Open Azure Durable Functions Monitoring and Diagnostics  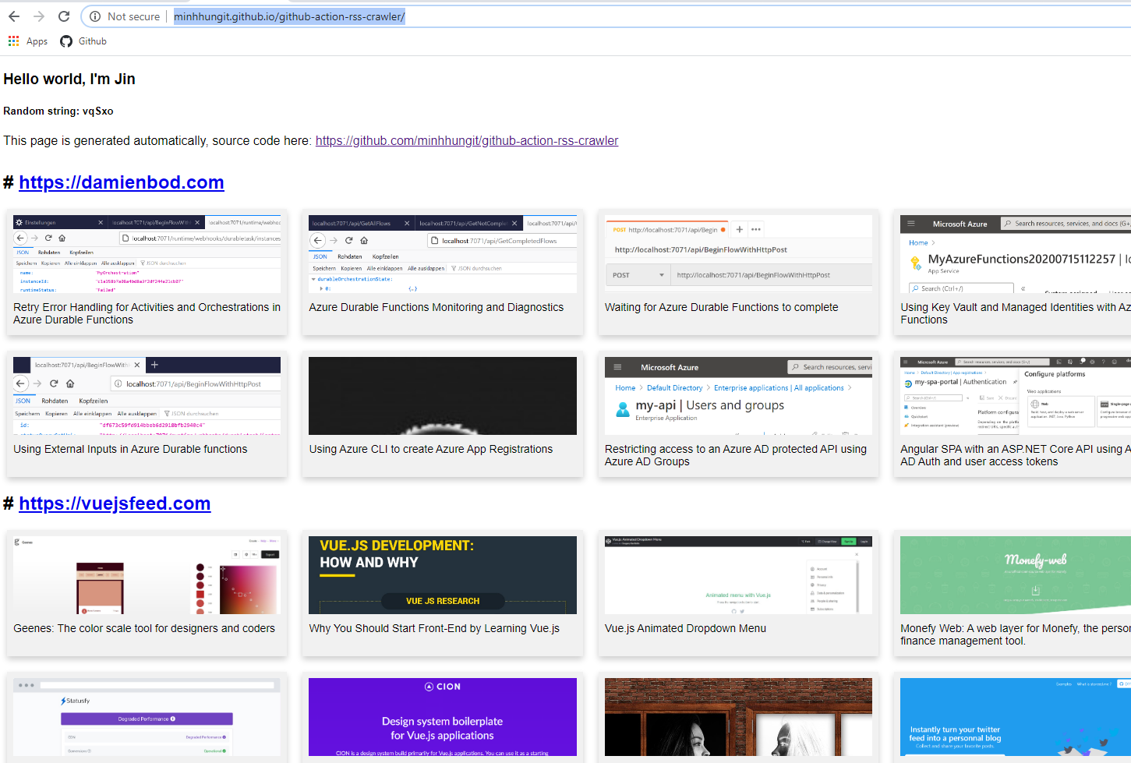tap(436, 307)
